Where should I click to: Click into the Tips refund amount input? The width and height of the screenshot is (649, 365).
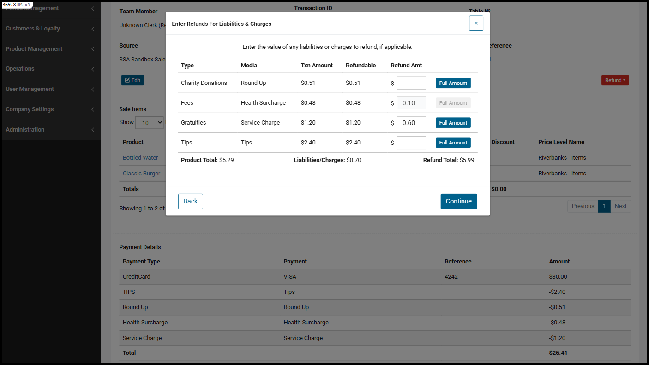click(411, 143)
